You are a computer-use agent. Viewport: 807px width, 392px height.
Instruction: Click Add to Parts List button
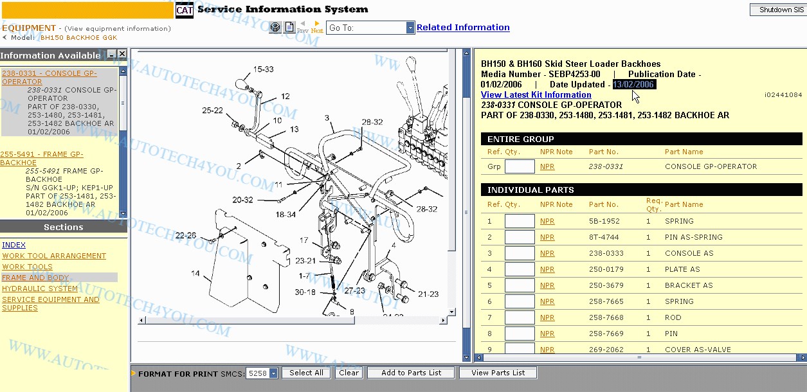point(411,373)
